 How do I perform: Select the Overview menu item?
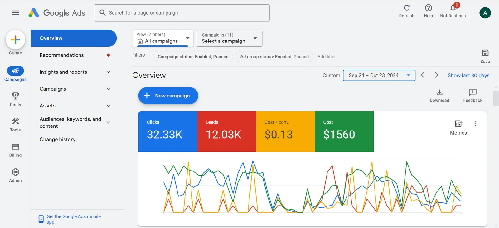[74, 38]
